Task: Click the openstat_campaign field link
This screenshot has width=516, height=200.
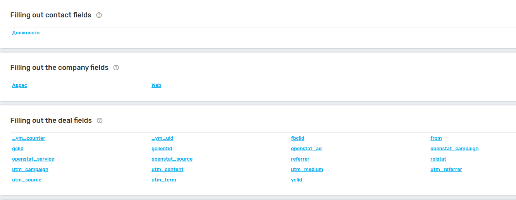Action: (454, 149)
